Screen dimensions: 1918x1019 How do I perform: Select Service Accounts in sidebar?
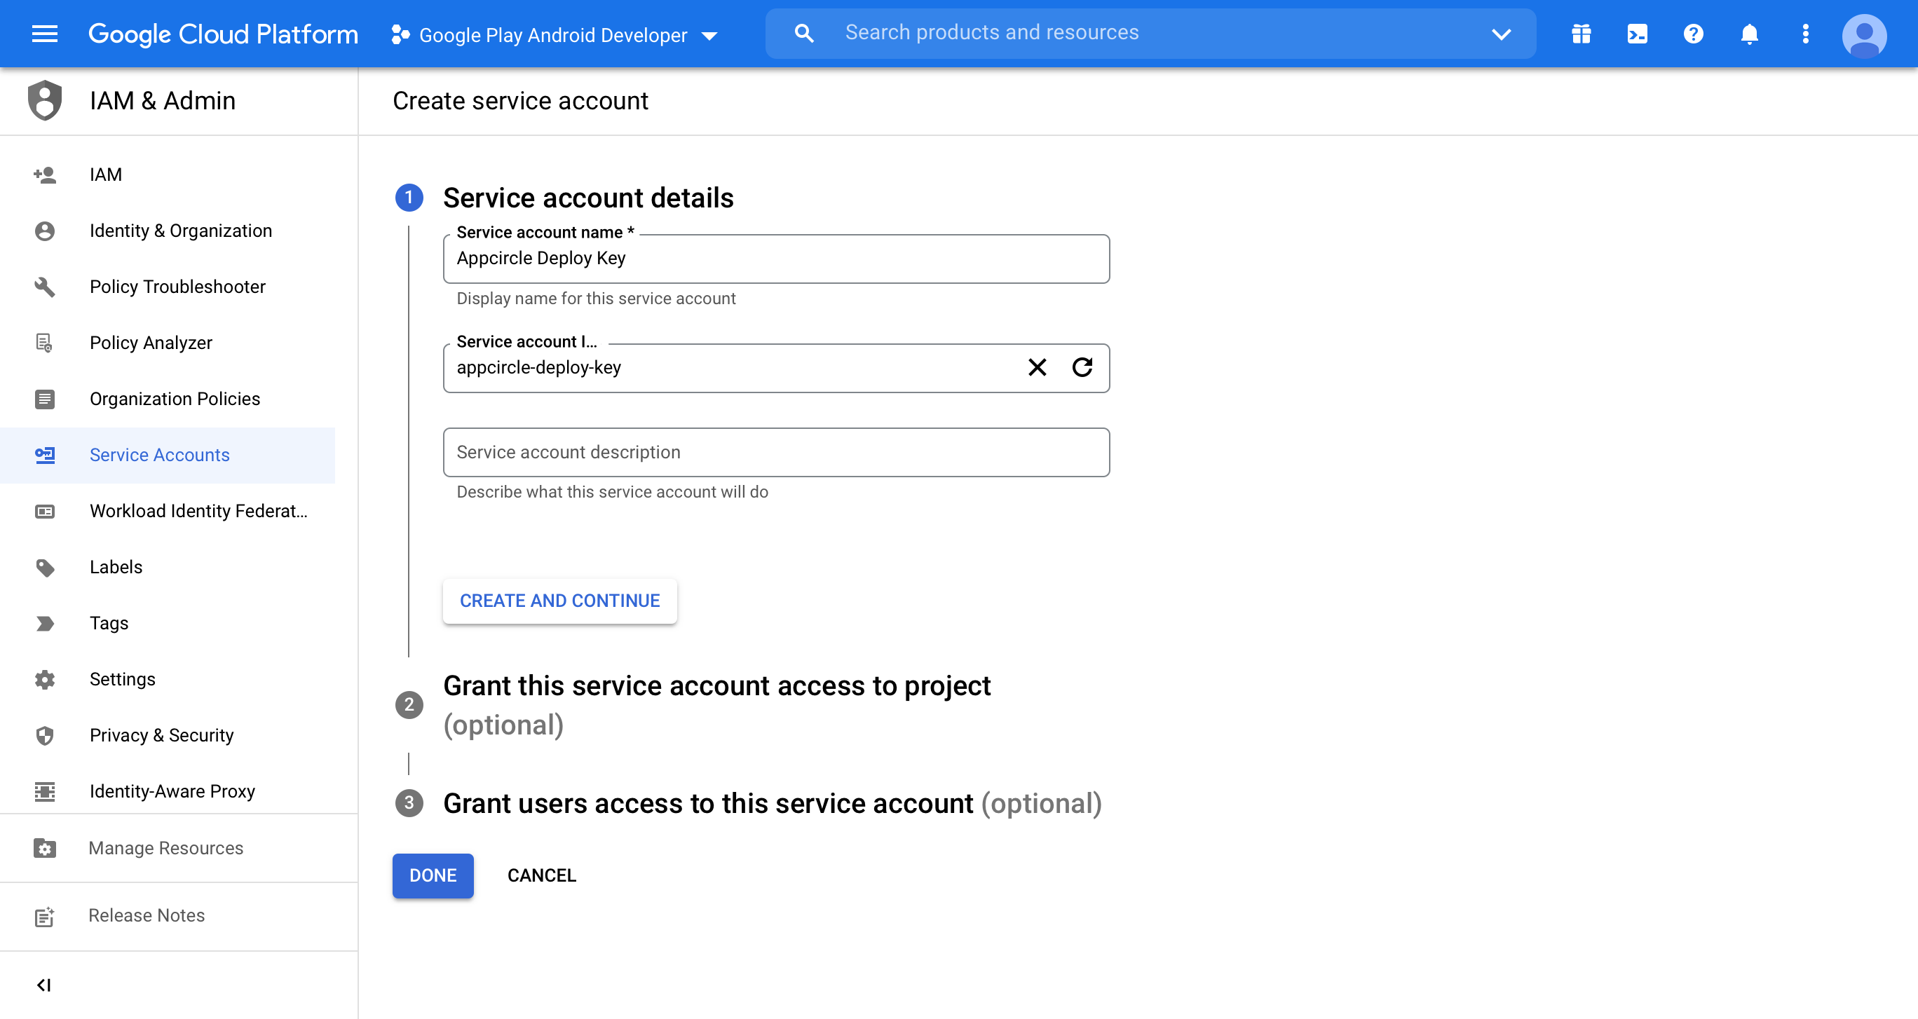pos(168,455)
